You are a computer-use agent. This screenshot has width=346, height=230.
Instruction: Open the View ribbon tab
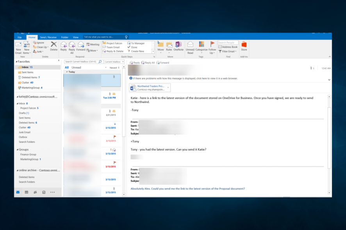[76, 37]
